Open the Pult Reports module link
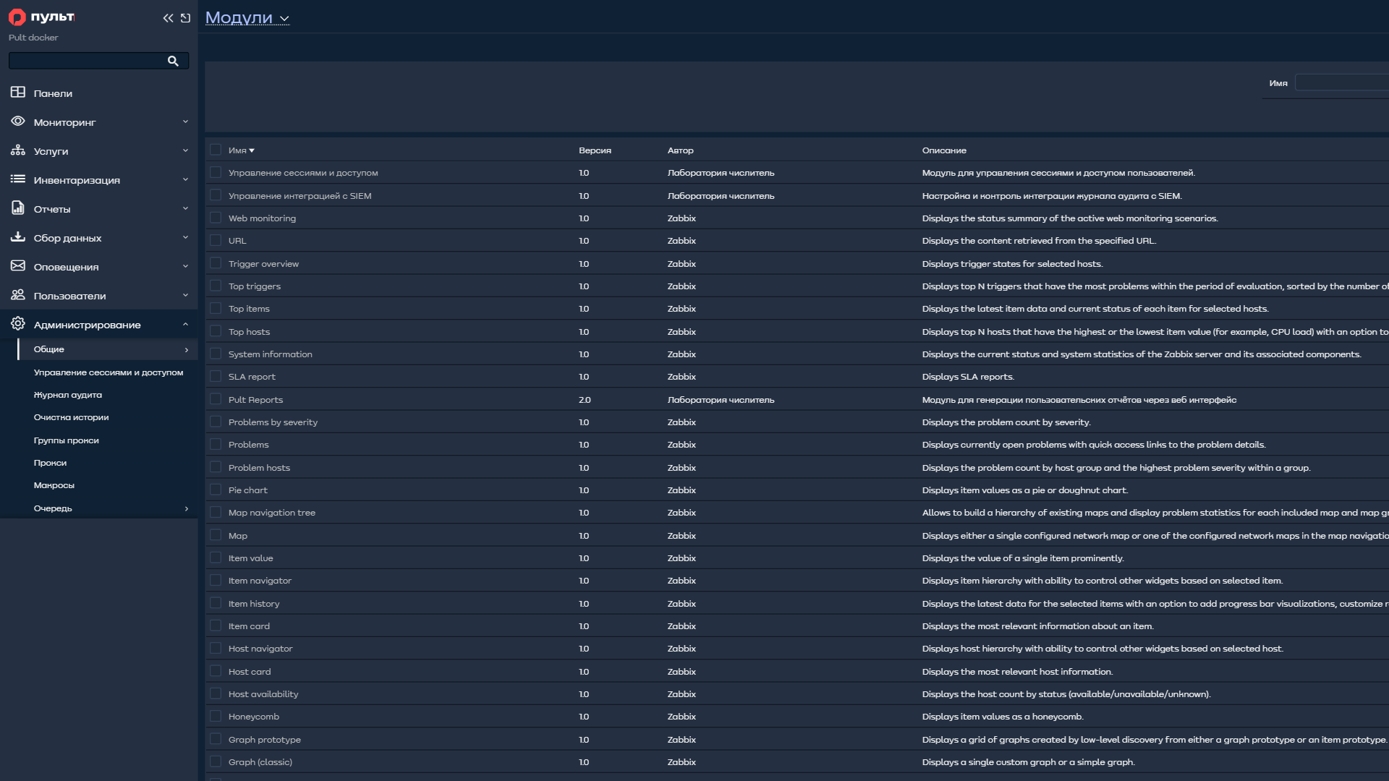The height and width of the screenshot is (781, 1389). (x=256, y=400)
